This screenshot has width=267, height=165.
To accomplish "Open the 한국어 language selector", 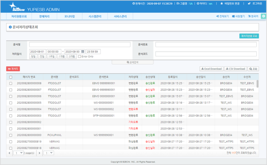I will 253,16.
